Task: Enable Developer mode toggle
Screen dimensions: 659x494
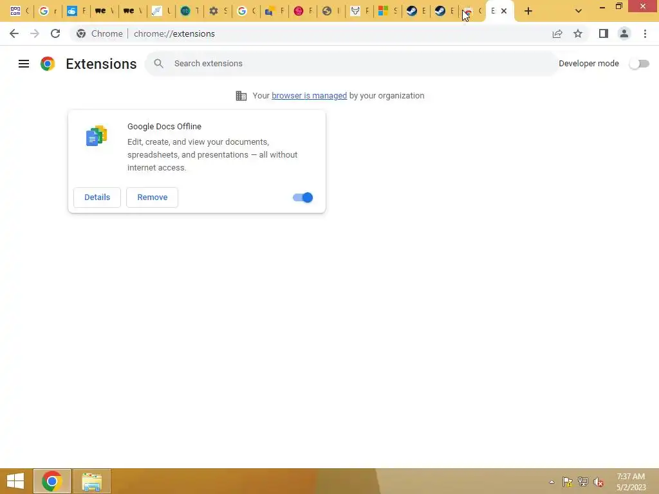Action: (x=639, y=64)
